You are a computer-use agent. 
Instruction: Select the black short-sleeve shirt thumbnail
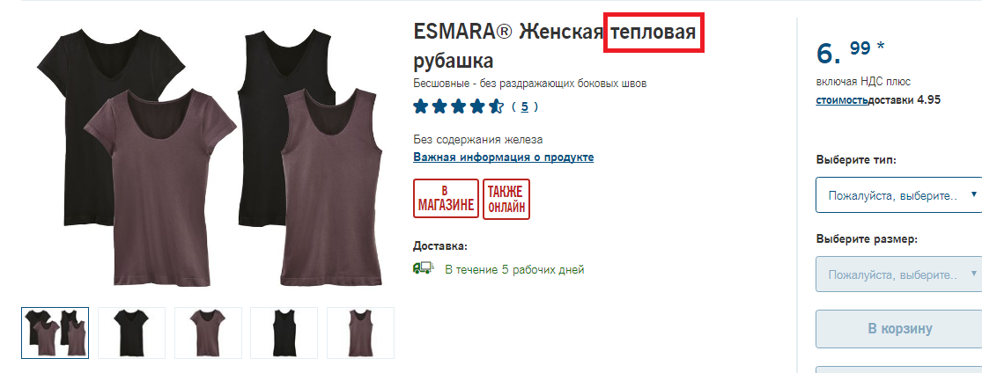click(131, 333)
